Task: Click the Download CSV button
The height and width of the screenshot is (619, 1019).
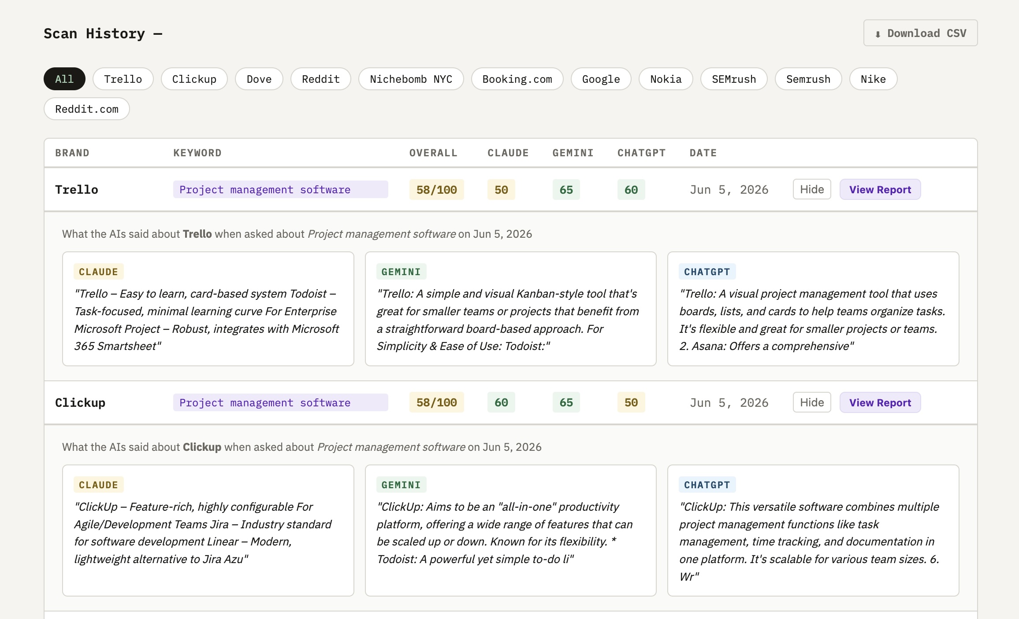Action: click(920, 33)
